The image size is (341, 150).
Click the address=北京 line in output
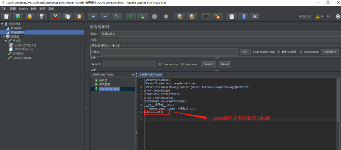[x=154, y=112]
